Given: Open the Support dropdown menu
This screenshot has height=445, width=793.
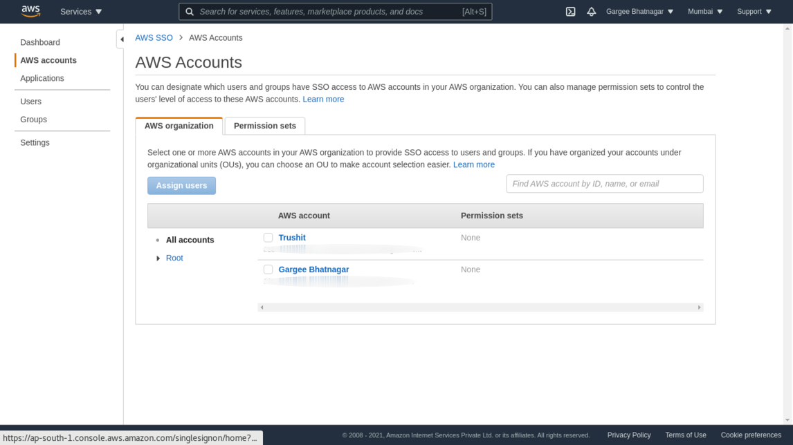Looking at the screenshot, I should tap(754, 12).
